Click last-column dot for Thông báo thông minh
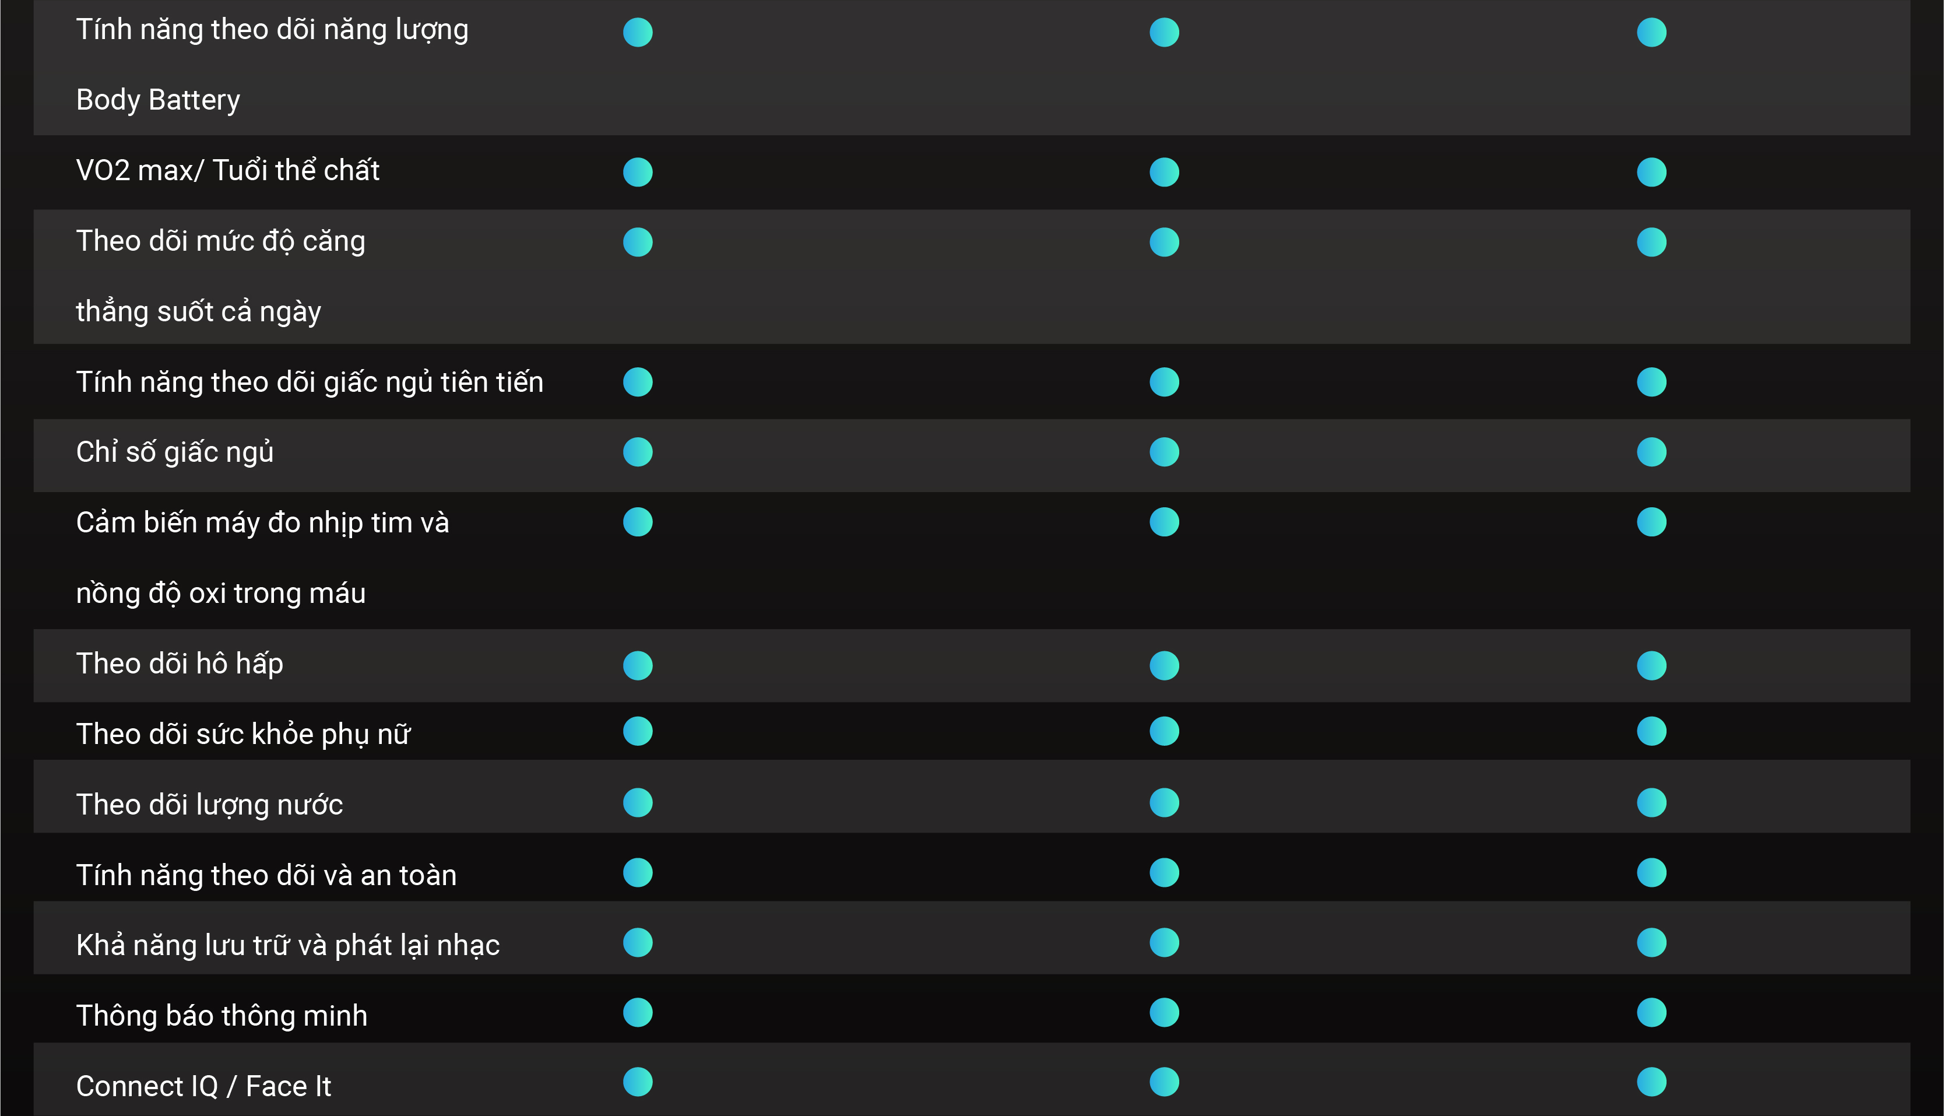1944x1116 pixels. click(x=1651, y=1013)
